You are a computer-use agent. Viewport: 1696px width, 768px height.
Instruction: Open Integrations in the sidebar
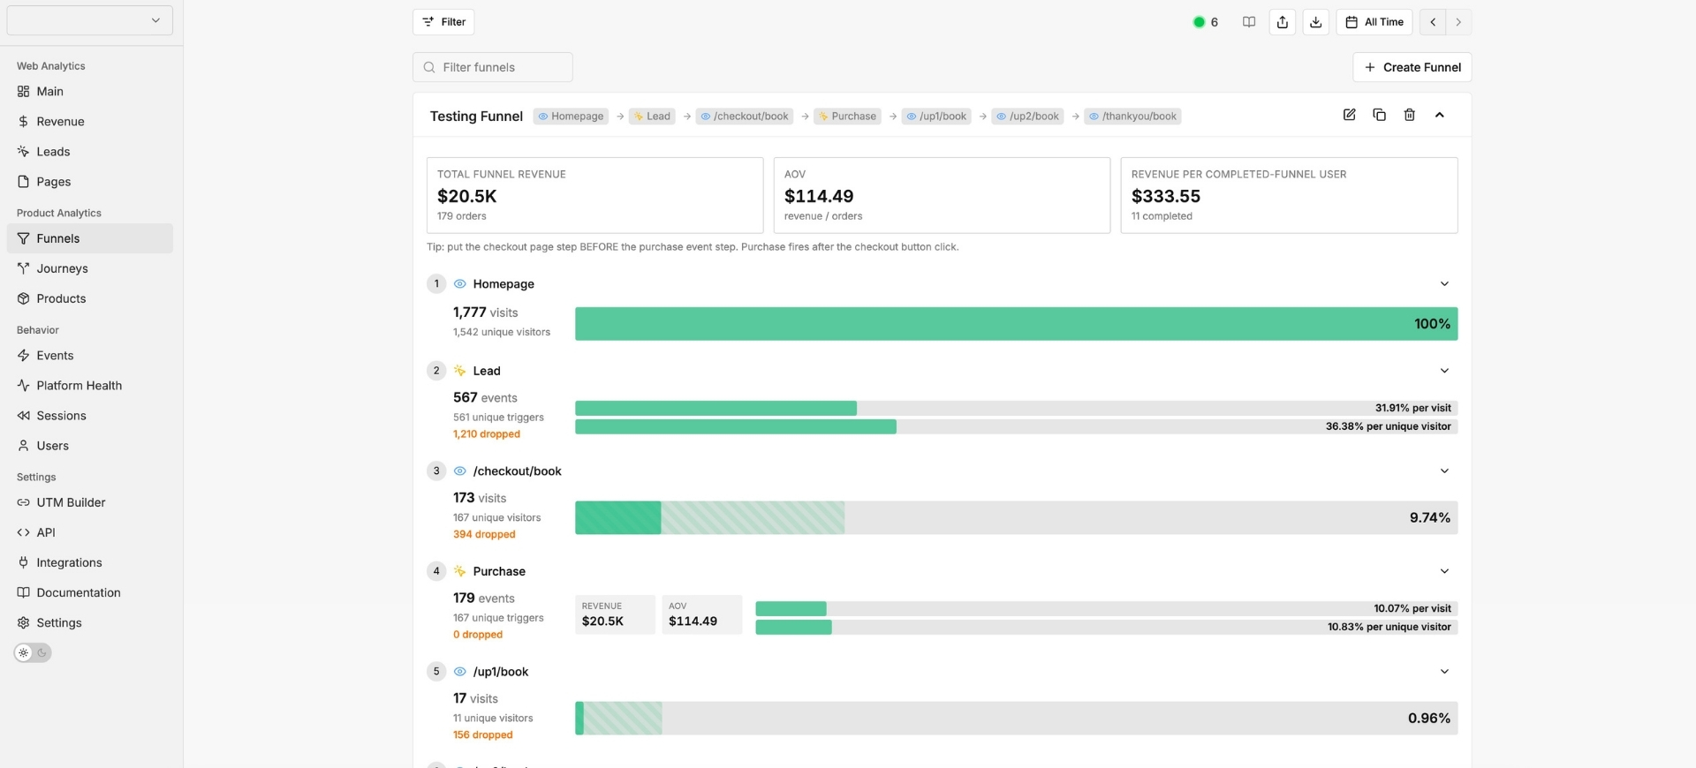point(89,562)
